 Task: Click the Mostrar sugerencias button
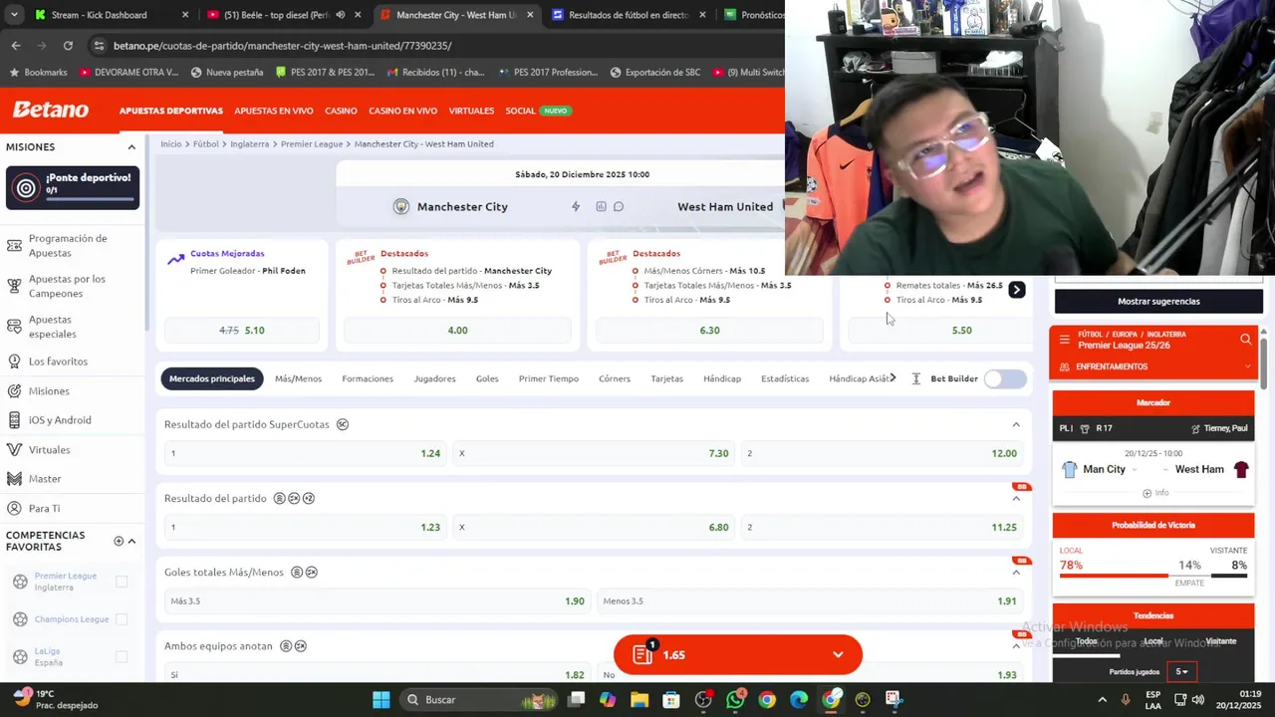pos(1158,301)
